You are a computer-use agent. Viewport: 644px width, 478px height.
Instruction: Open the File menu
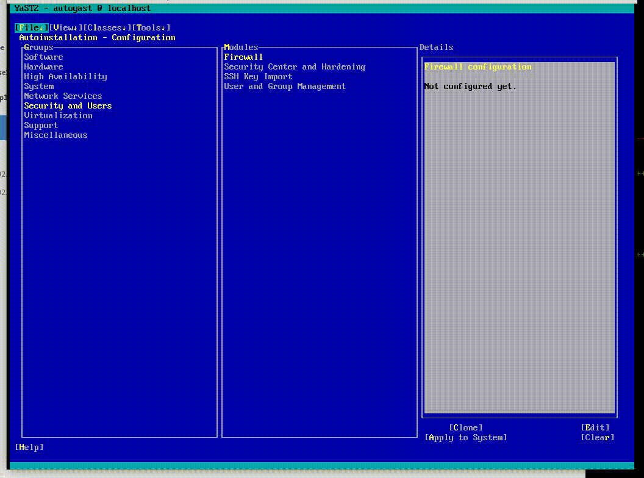pos(32,27)
